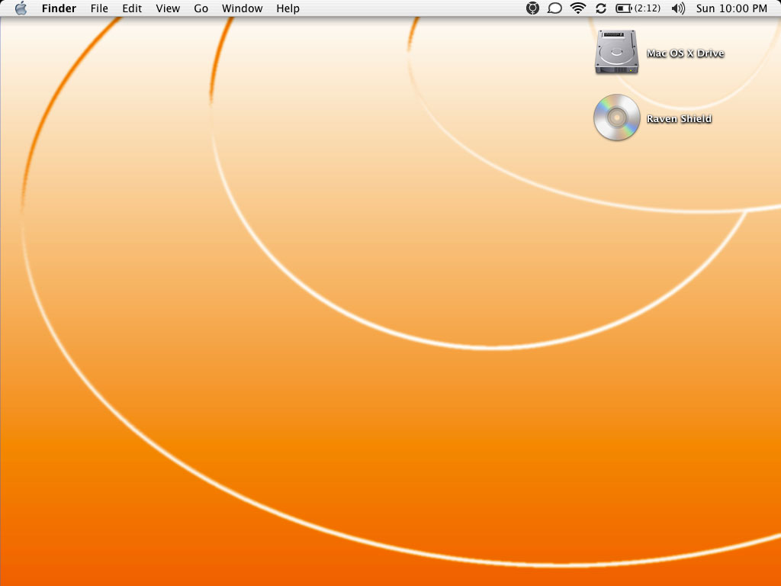Click the Raven Shield label text

(679, 118)
